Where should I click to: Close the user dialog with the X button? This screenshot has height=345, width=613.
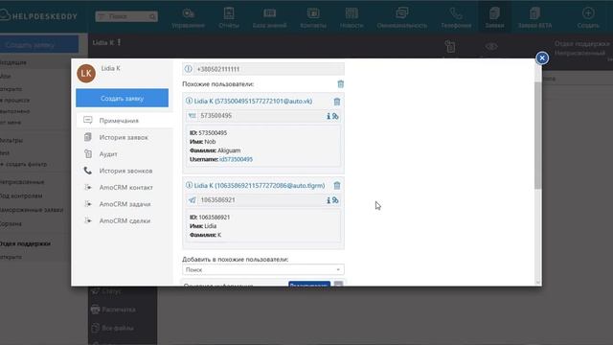(542, 57)
